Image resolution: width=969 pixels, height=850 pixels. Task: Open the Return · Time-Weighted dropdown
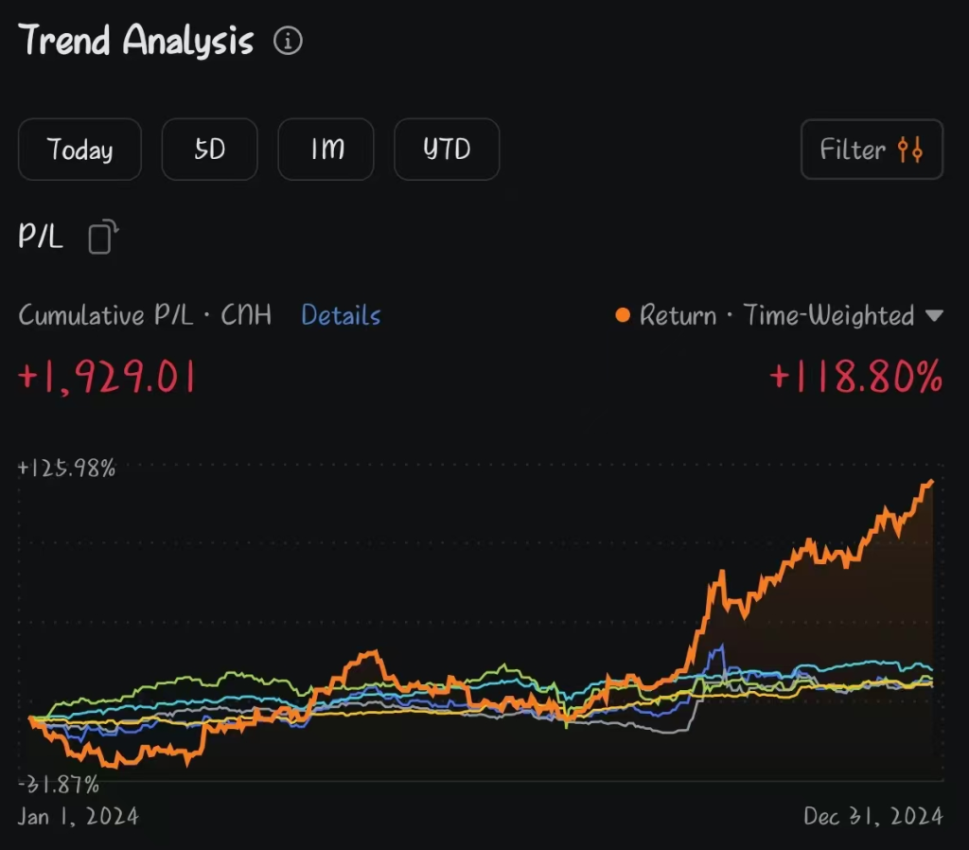pyautogui.click(x=778, y=315)
